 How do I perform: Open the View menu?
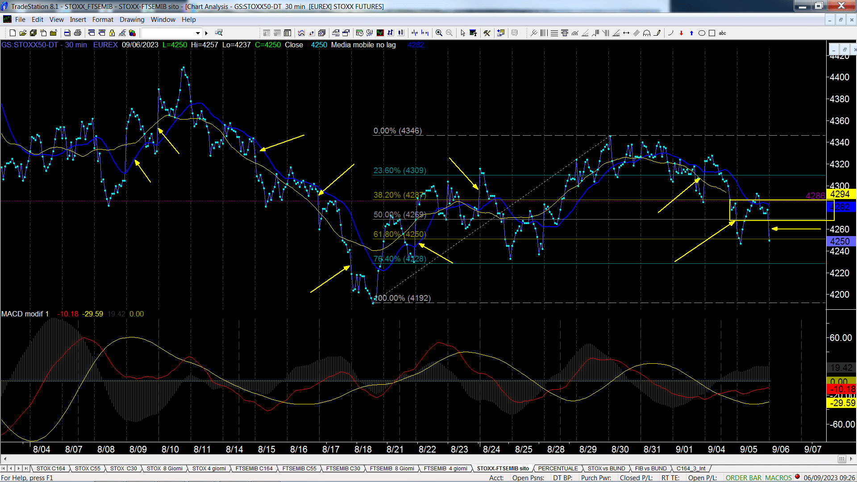57,20
